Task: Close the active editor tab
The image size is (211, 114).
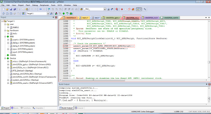Action: (x=209, y=17)
